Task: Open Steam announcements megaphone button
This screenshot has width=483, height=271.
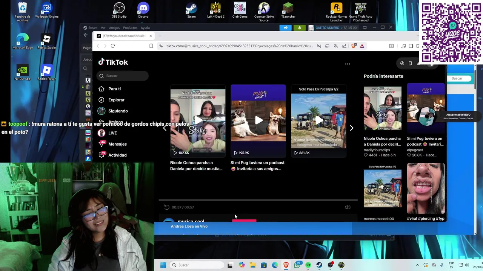Action: 285,27
